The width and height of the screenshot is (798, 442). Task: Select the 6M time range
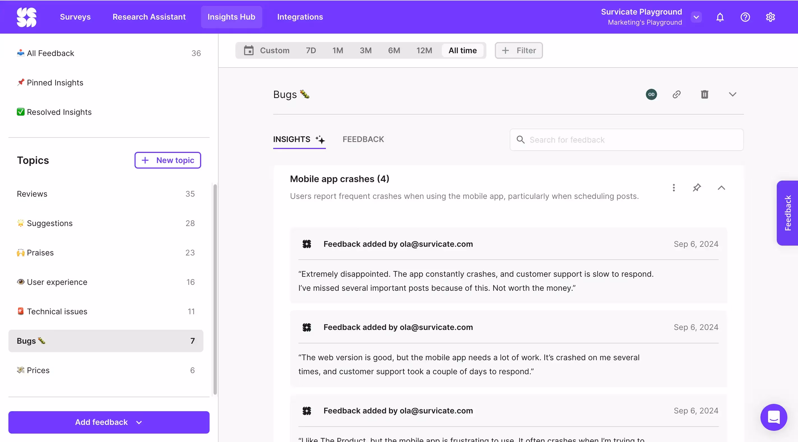point(394,50)
